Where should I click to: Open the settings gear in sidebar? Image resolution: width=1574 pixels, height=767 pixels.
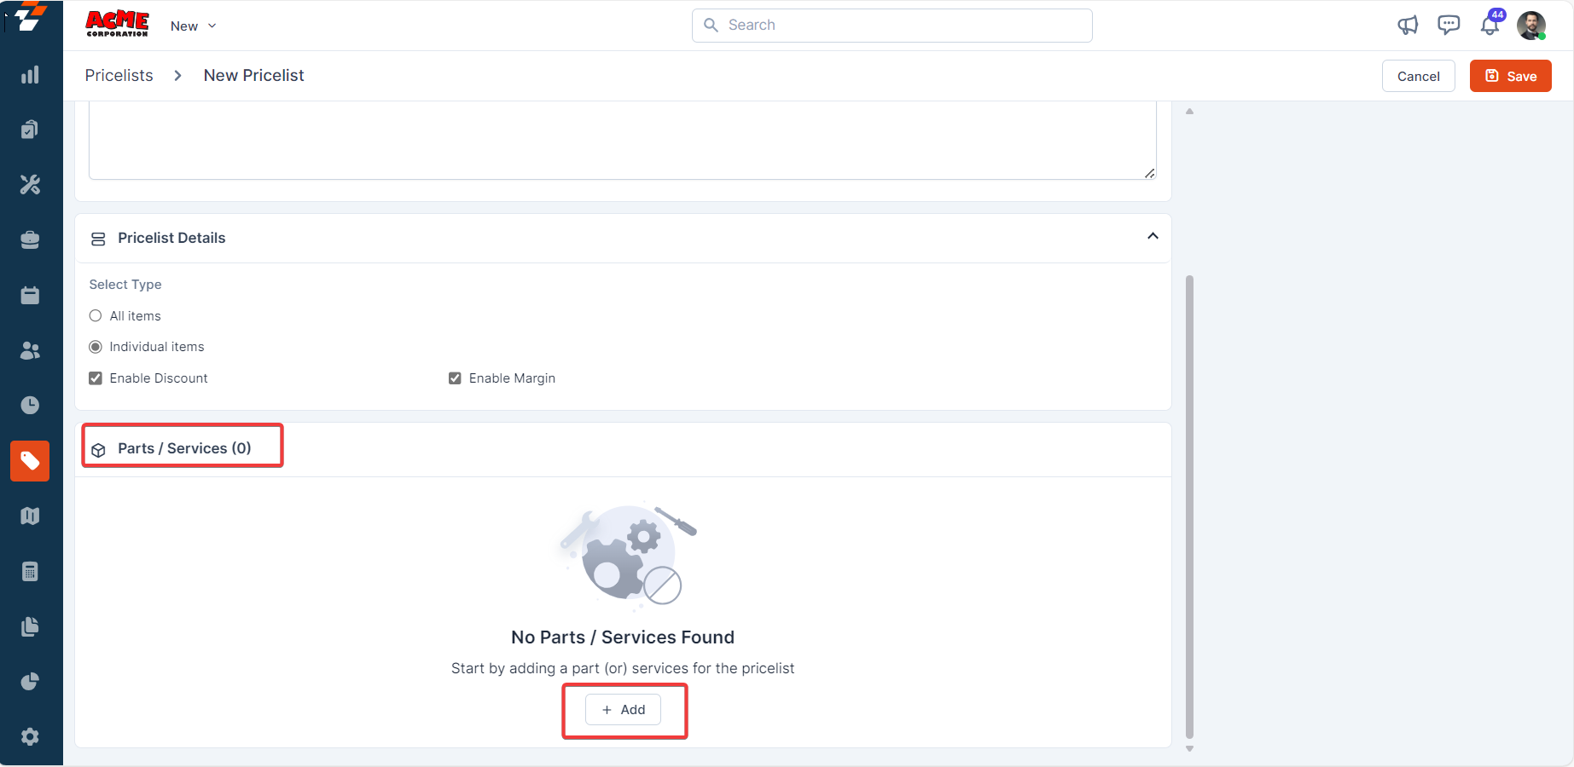tap(30, 736)
